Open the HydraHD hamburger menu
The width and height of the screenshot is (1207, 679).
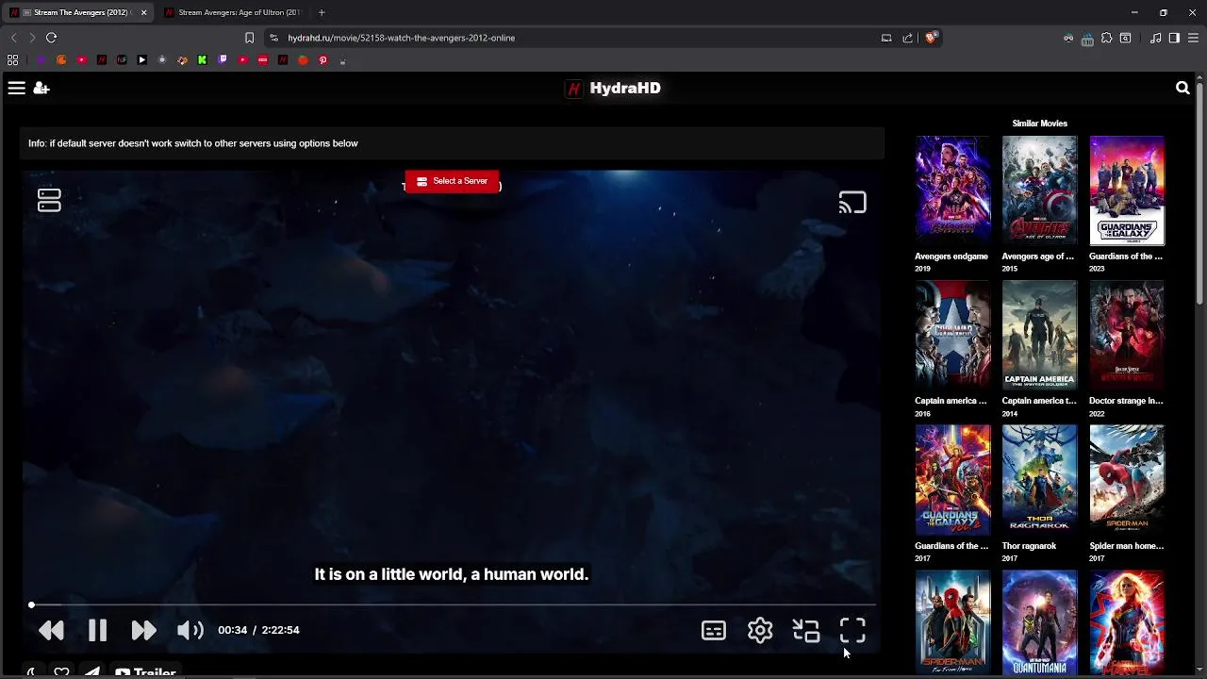click(16, 88)
